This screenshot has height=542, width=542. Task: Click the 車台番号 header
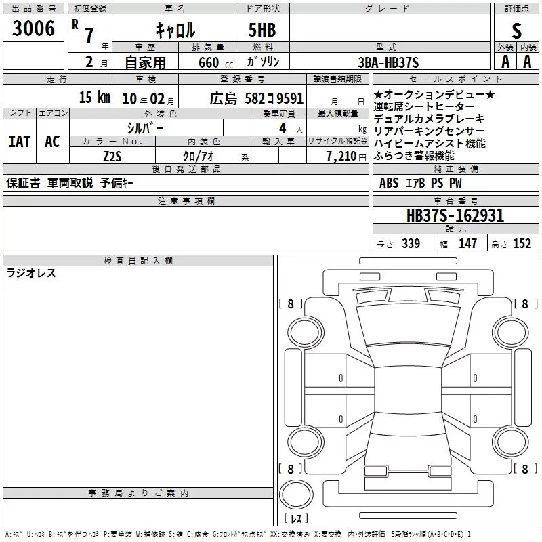(x=455, y=201)
